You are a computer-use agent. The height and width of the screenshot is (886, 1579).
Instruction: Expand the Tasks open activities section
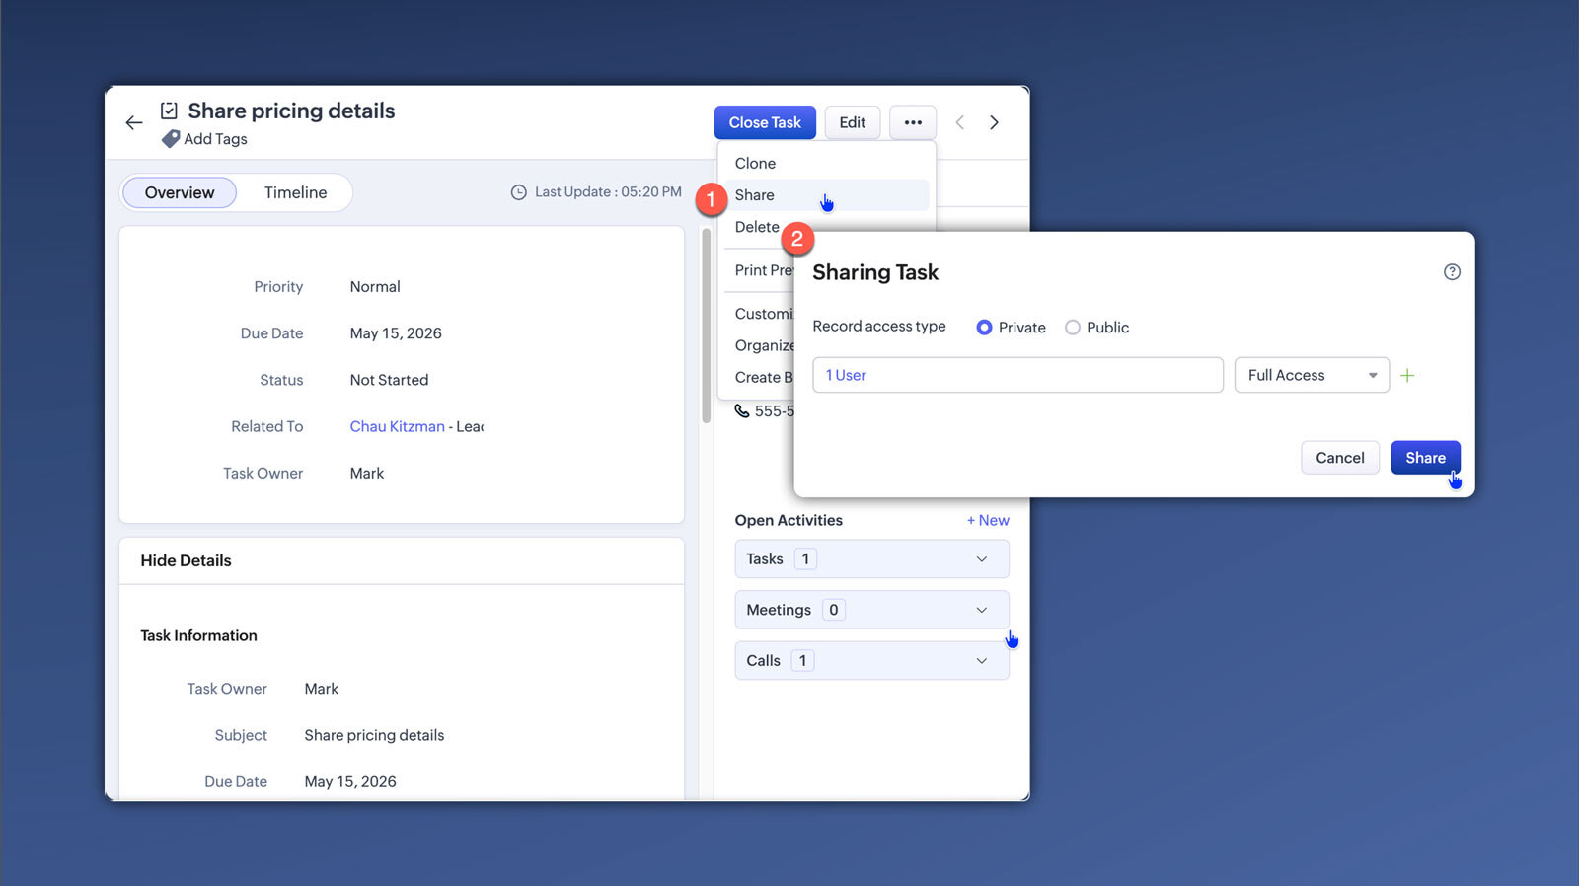(x=871, y=558)
